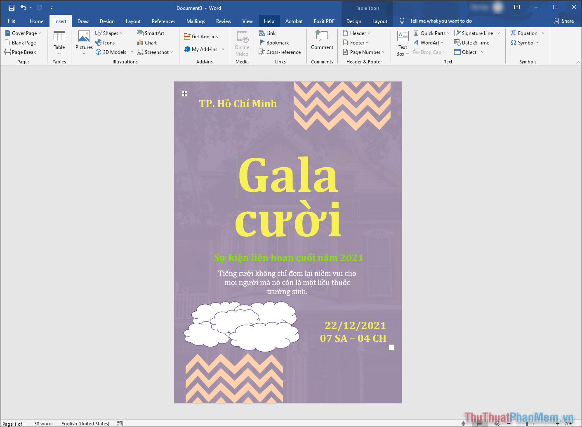The image size is (582, 427).
Task: Open the Shapes dropdown
Action: 109,33
